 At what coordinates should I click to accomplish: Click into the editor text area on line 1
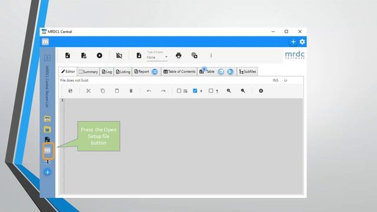tap(183, 100)
